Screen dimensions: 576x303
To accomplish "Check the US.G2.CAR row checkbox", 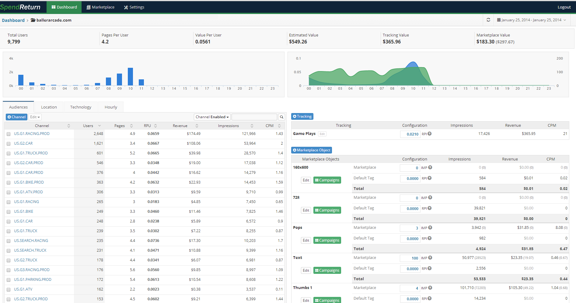I will [8, 143].
